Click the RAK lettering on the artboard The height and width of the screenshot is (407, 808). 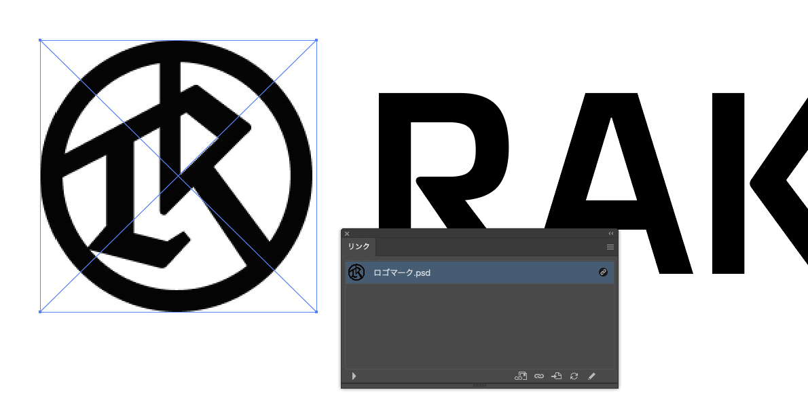(x=593, y=183)
